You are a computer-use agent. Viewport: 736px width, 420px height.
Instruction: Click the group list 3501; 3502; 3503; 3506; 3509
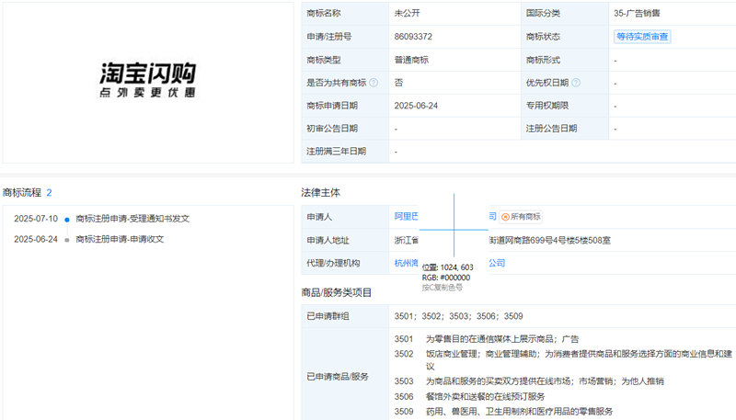[x=458, y=316]
